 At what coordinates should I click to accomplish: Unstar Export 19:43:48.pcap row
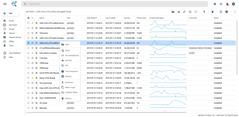32,78
